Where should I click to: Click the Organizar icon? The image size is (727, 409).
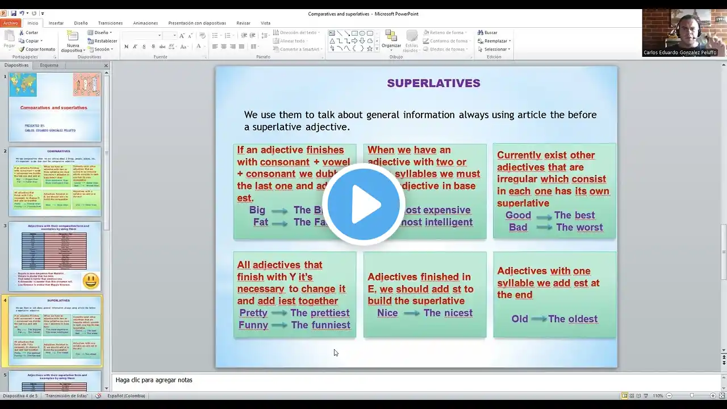point(391,36)
